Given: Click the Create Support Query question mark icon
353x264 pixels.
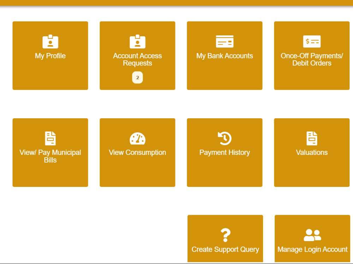Looking at the screenshot, I should pyautogui.click(x=225, y=235).
